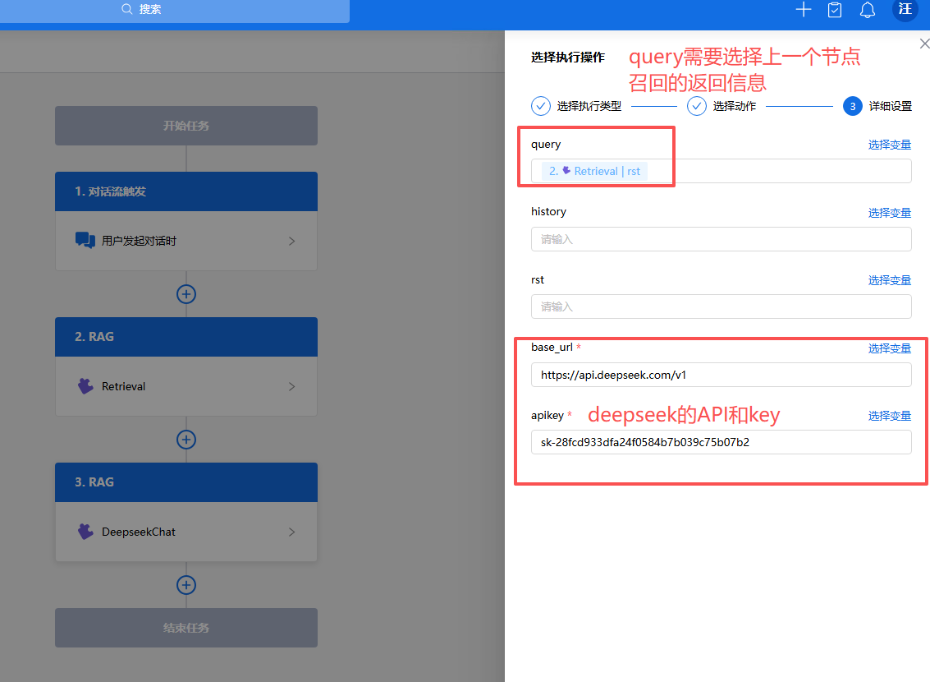
Task: Select the 结束任务 block
Action: [186, 628]
